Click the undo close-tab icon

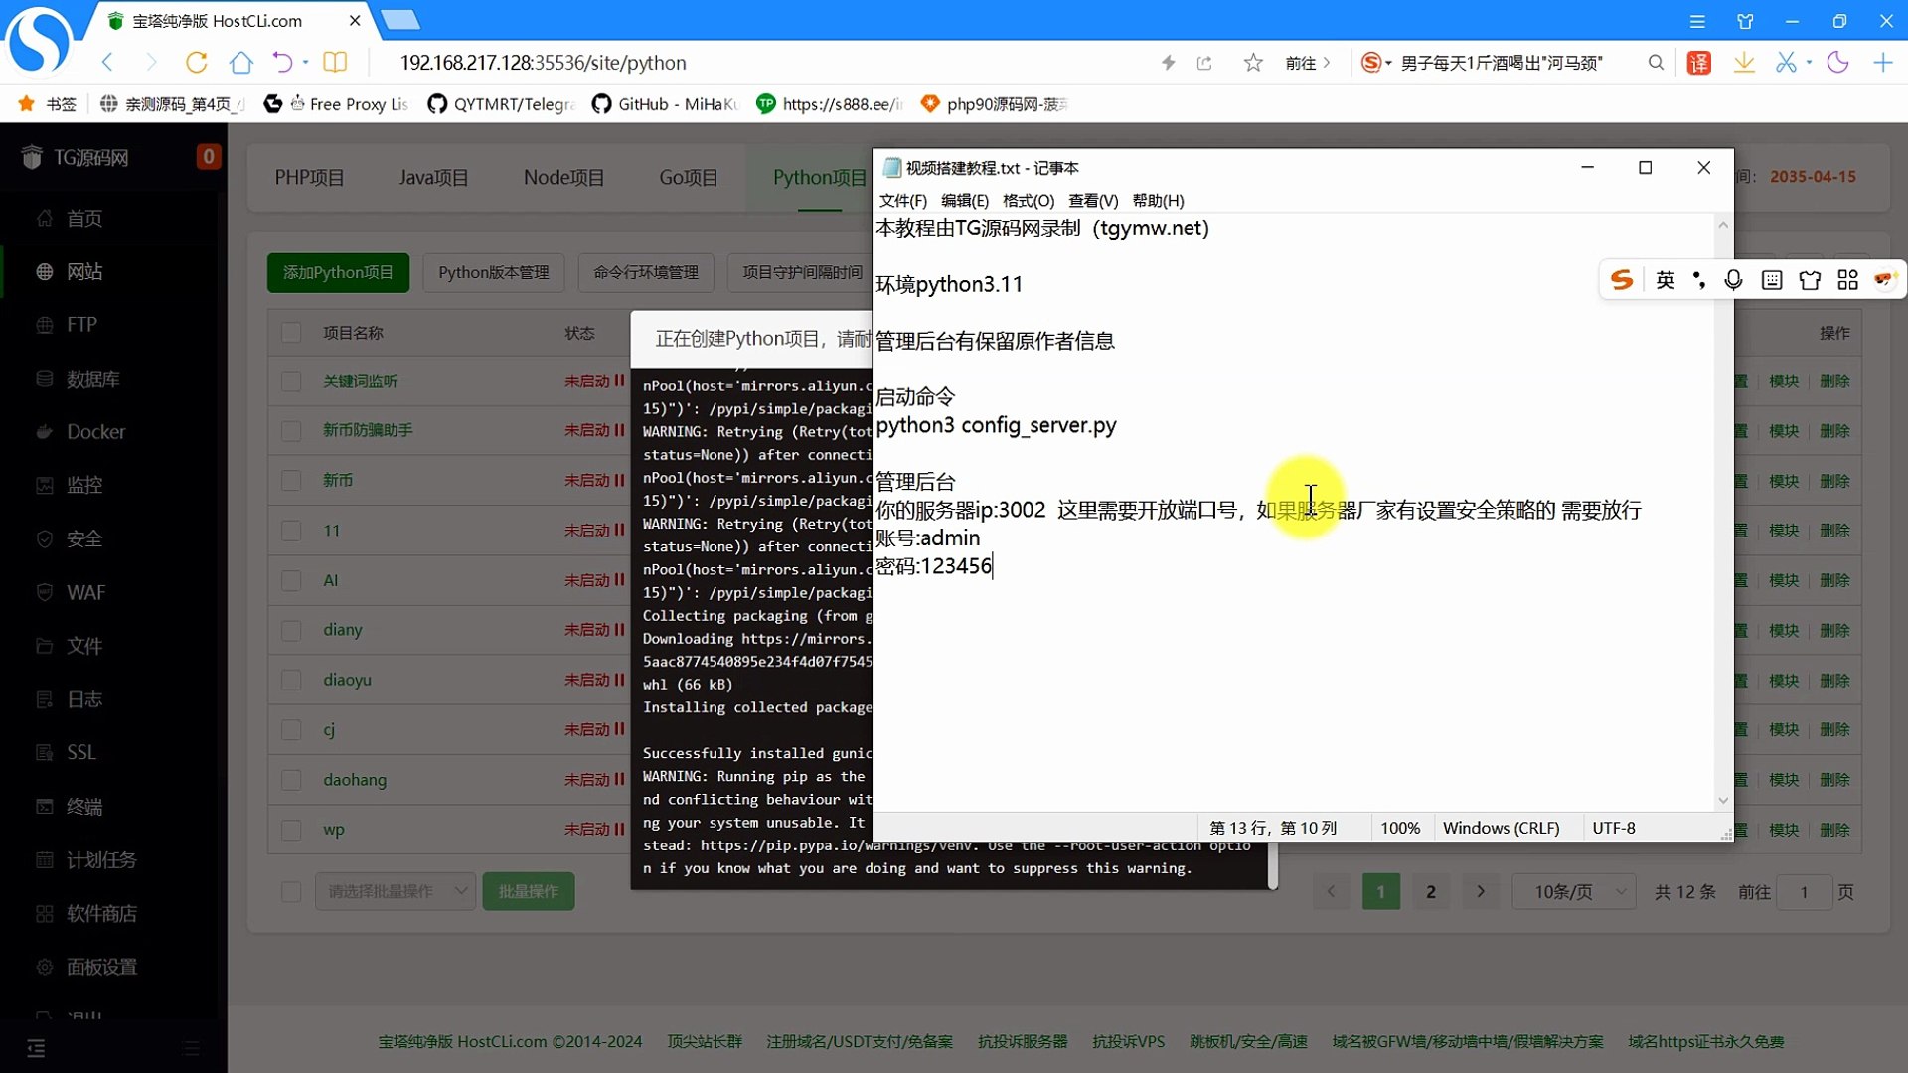(x=283, y=63)
